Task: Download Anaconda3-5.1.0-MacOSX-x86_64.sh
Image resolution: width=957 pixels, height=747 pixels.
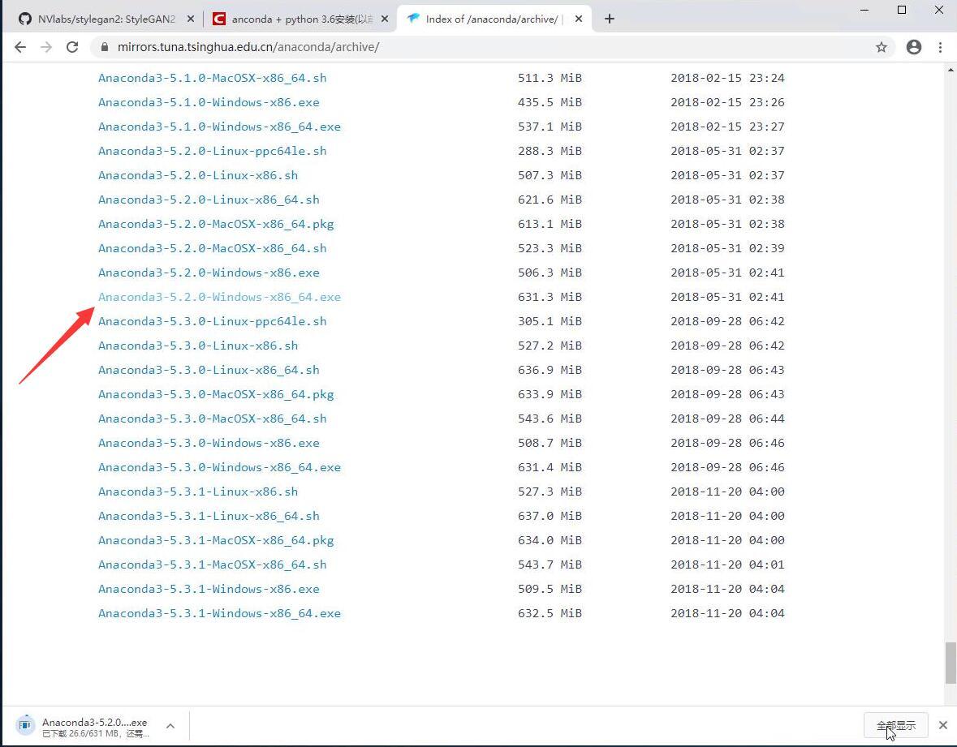Action: (213, 78)
